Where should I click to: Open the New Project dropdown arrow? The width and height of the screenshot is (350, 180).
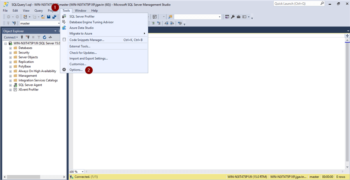30,17
